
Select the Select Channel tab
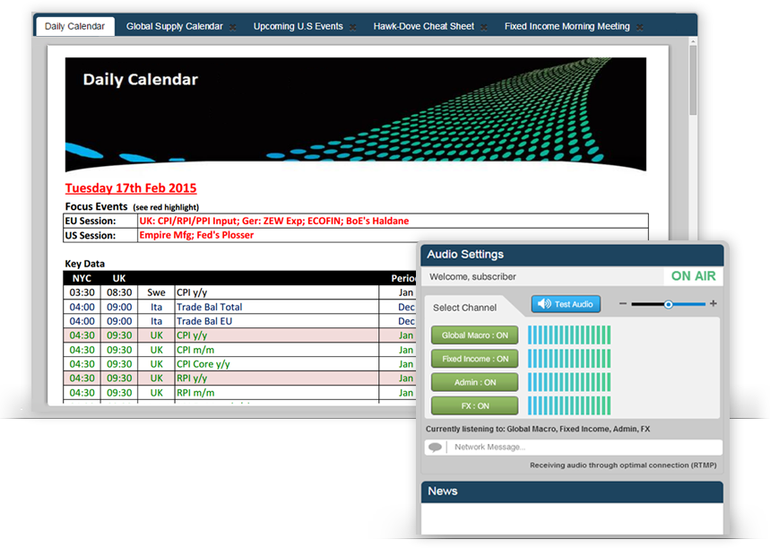(x=464, y=308)
